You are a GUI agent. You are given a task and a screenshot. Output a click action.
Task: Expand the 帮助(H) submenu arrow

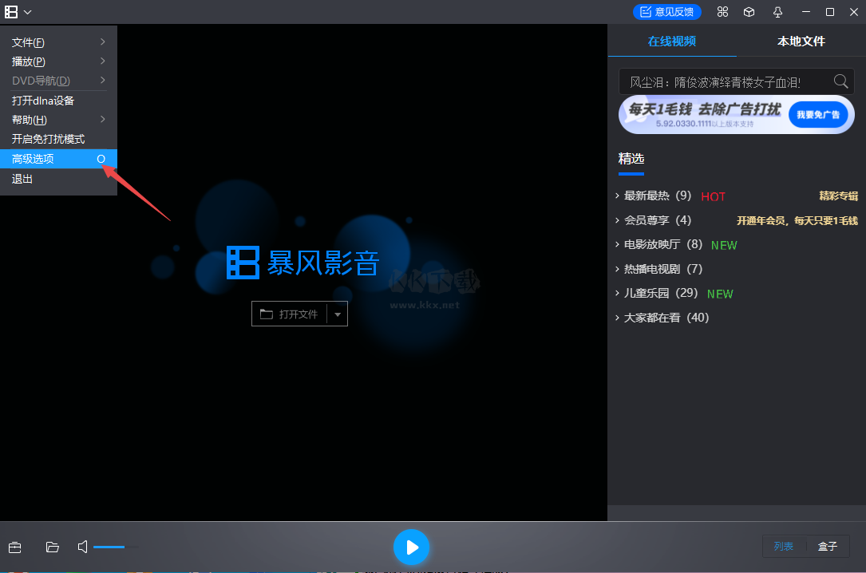pyautogui.click(x=103, y=120)
